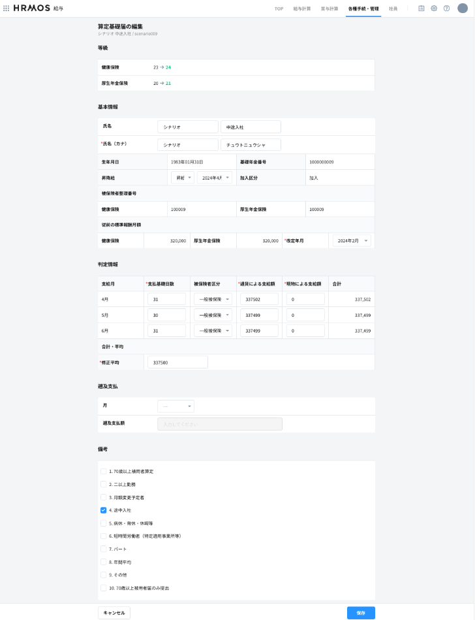Open the app launcher grid icon
Screen dimensions: 475x620
[7, 8]
